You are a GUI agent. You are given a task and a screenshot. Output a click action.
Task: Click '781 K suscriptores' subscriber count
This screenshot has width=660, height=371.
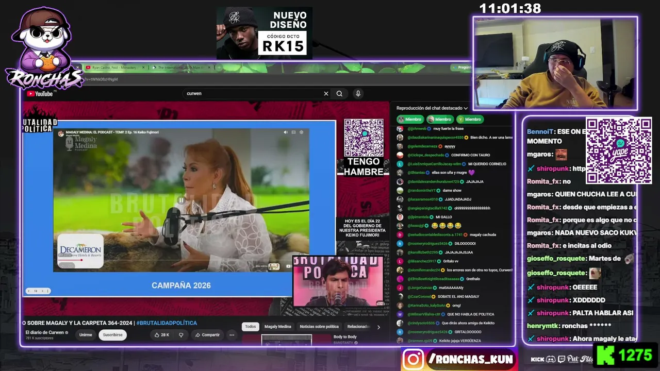40,338
